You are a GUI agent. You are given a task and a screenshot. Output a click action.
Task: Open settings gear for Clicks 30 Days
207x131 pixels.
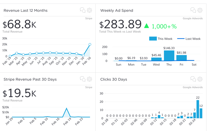(200, 79)
